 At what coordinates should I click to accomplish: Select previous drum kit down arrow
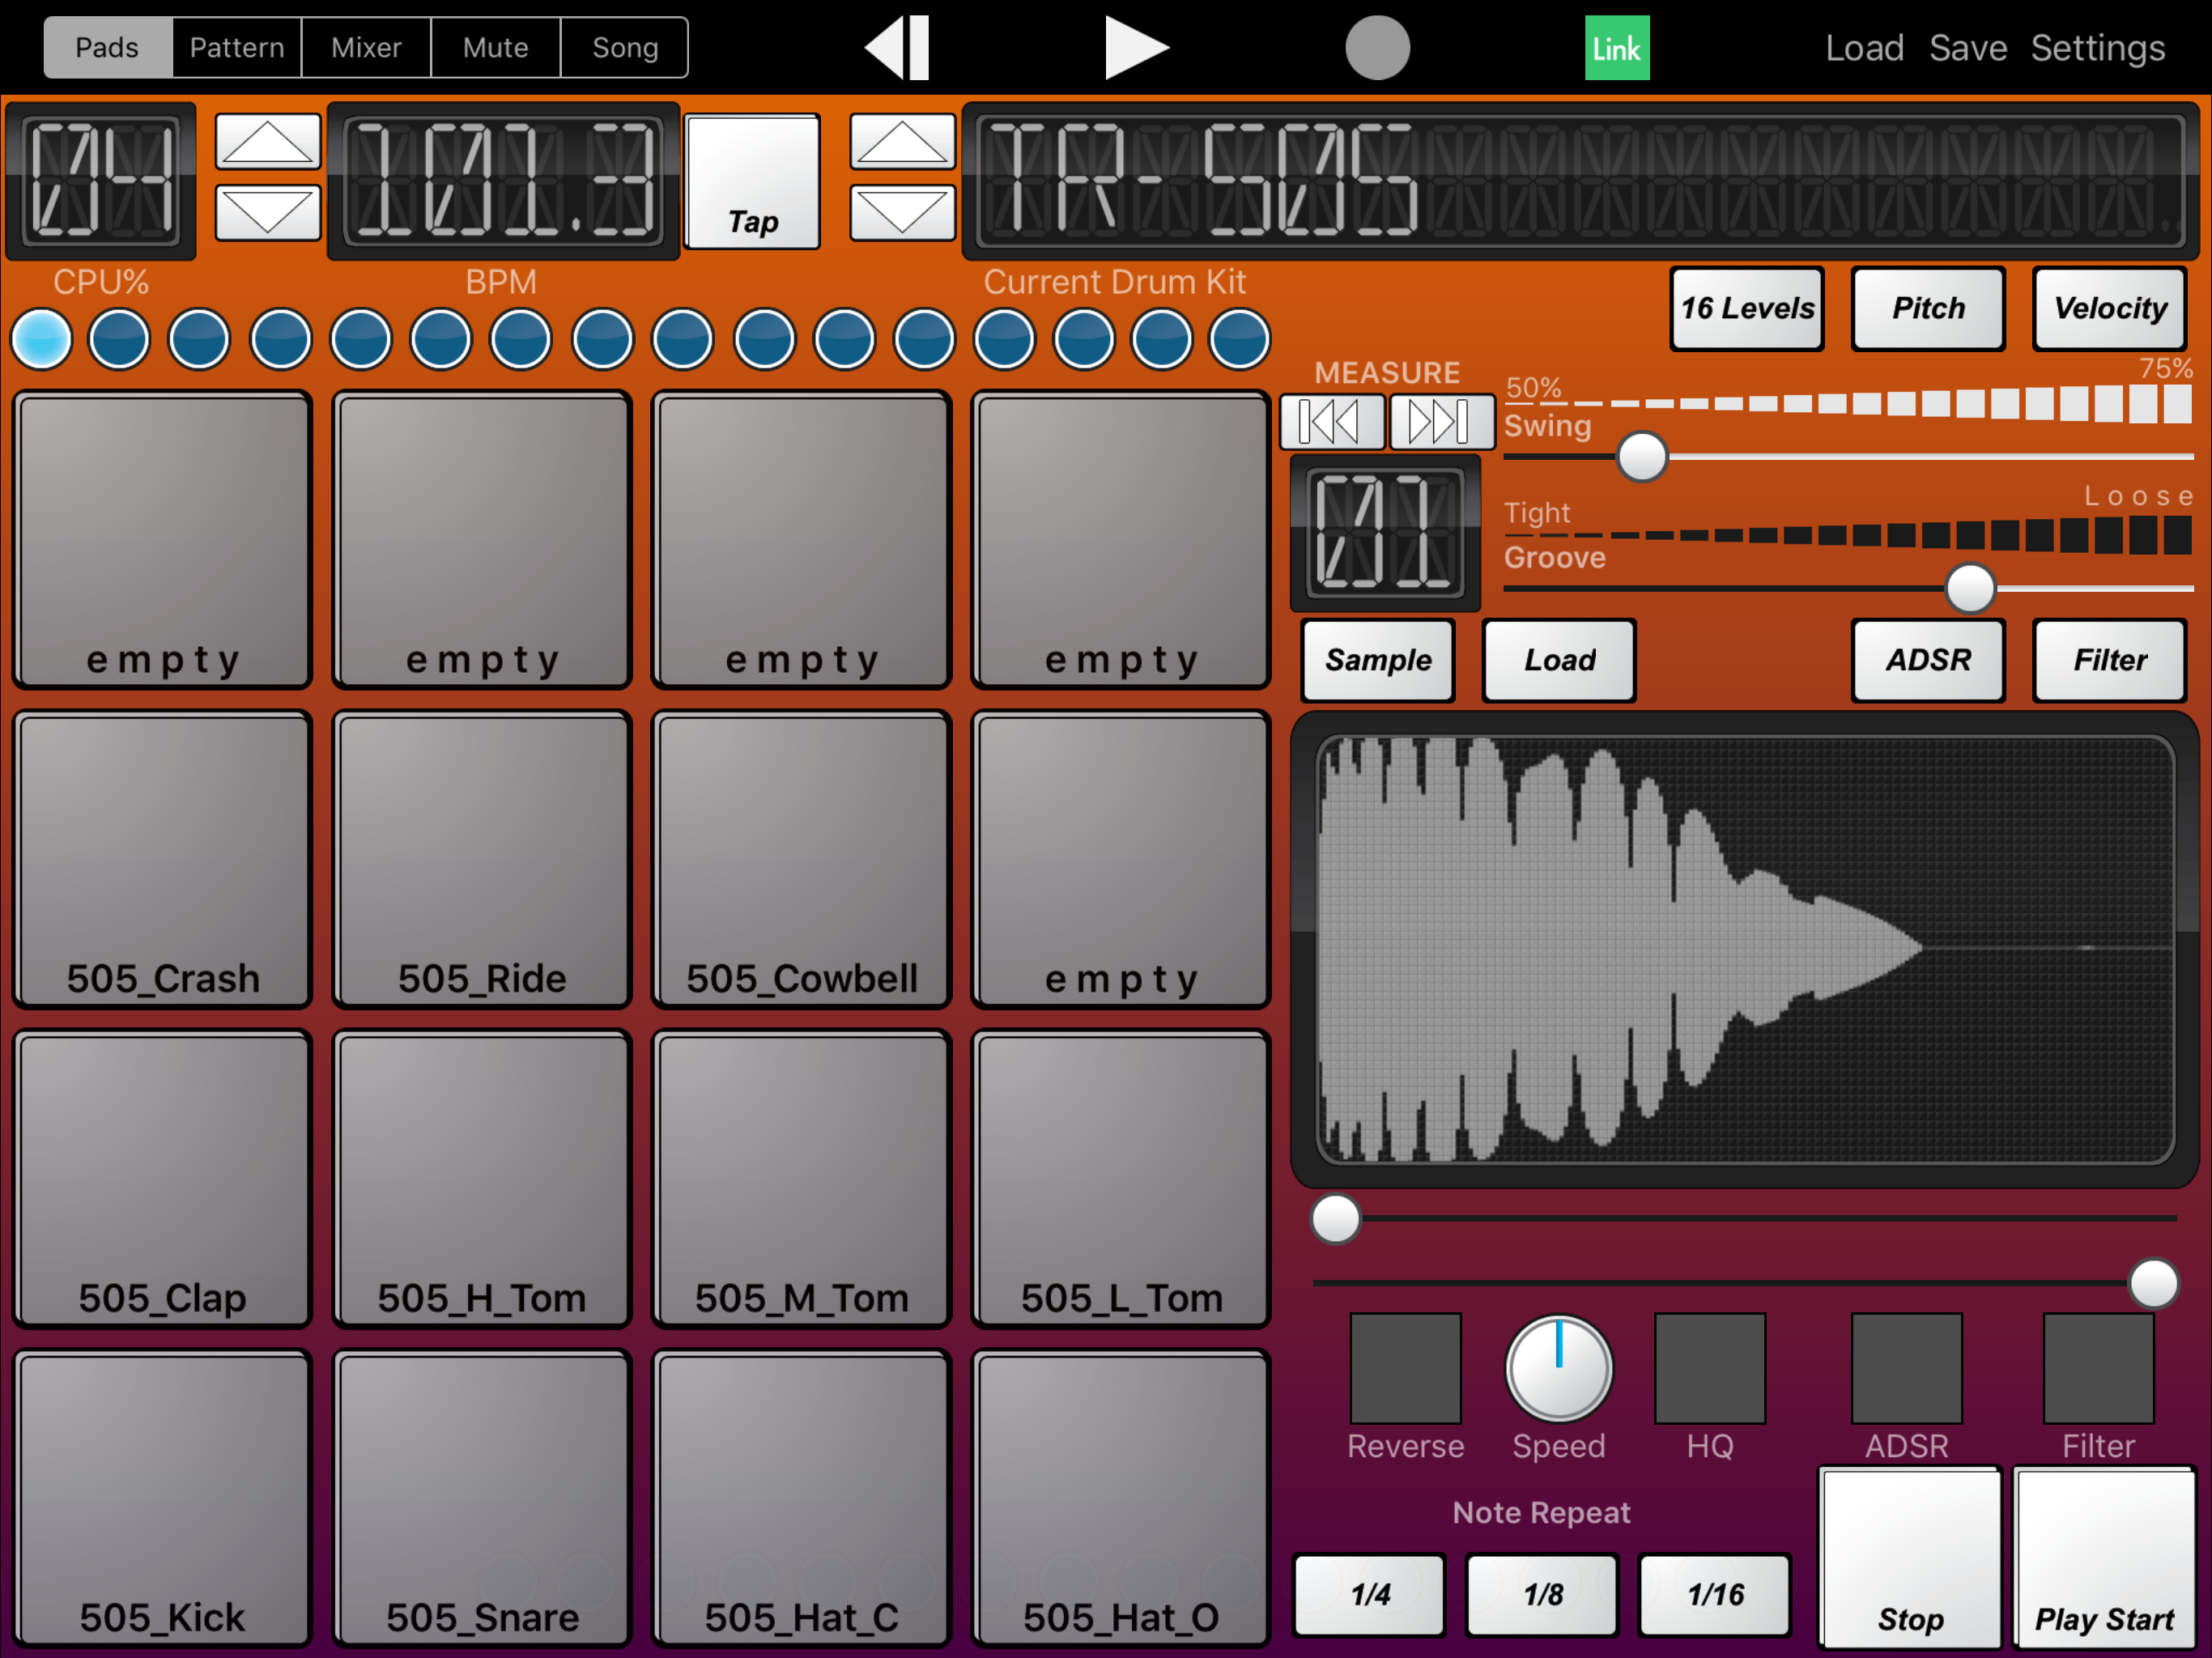point(902,212)
